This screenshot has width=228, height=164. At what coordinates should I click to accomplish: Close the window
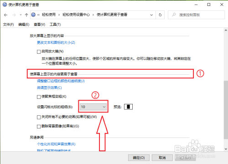tap(222, 5)
